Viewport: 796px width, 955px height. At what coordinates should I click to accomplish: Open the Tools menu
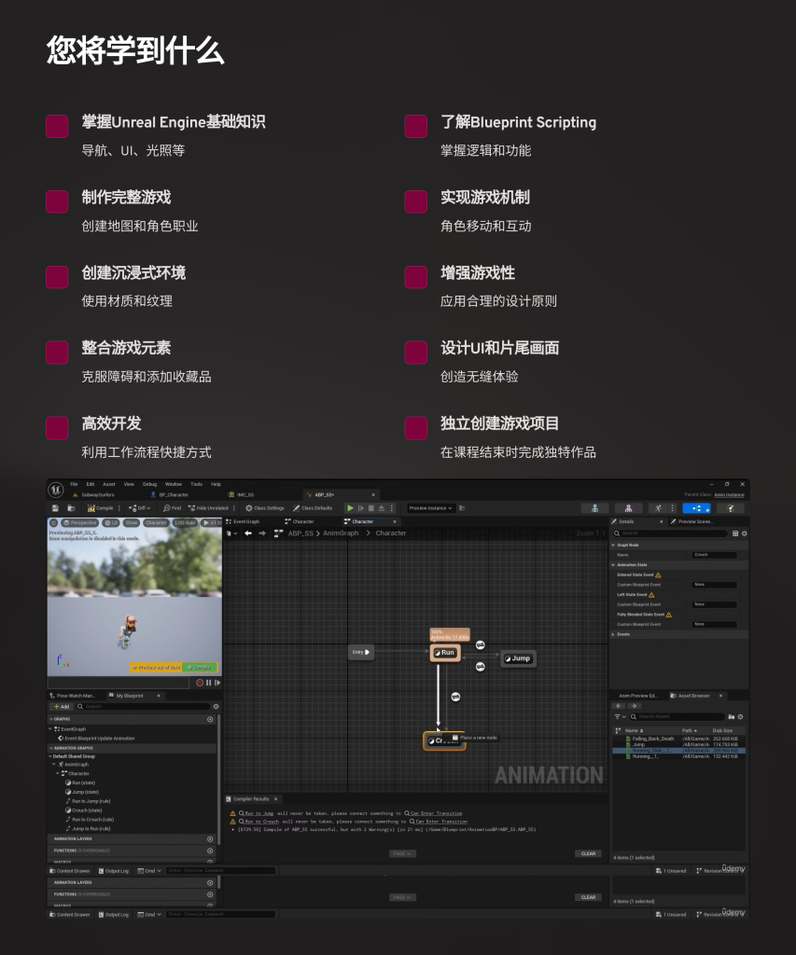tap(196, 484)
